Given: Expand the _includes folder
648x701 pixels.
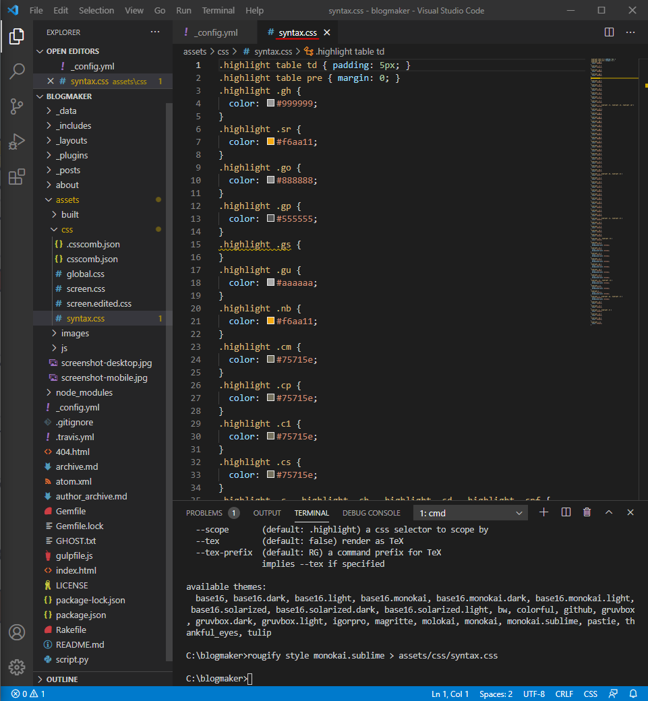Looking at the screenshot, I should click(x=73, y=125).
